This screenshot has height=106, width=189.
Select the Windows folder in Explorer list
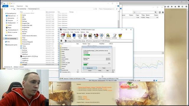point(25,40)
